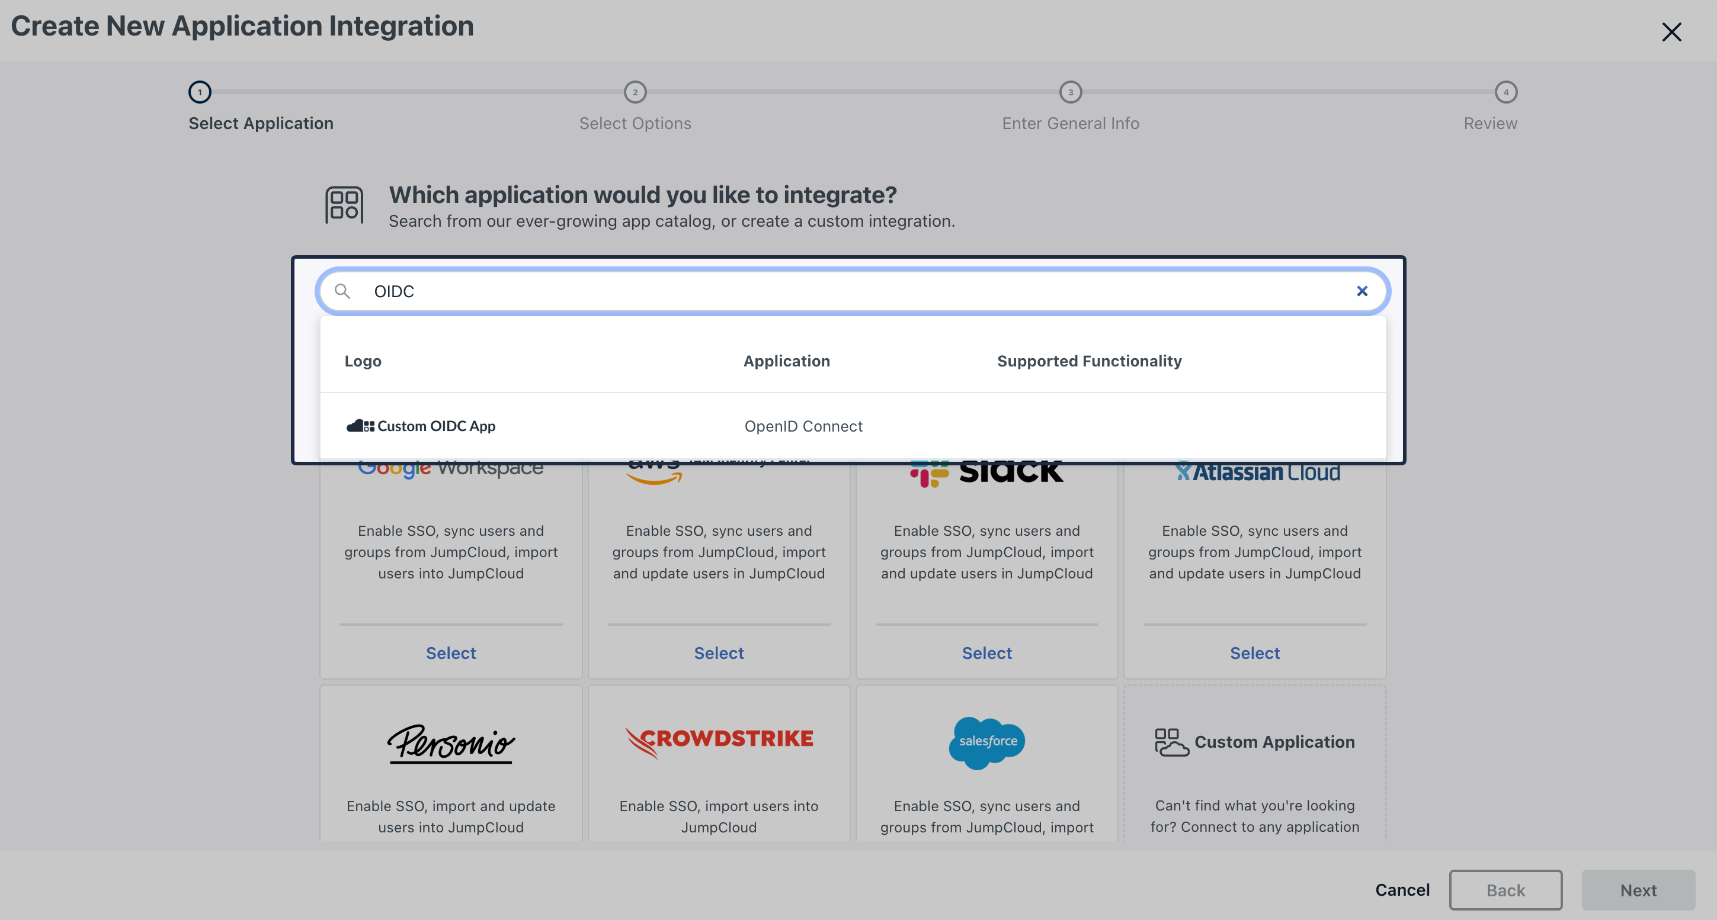This screenshot has height=920, width=1717.
Task: Clear the OIDC search query
Action: [x=1362, y=291]
